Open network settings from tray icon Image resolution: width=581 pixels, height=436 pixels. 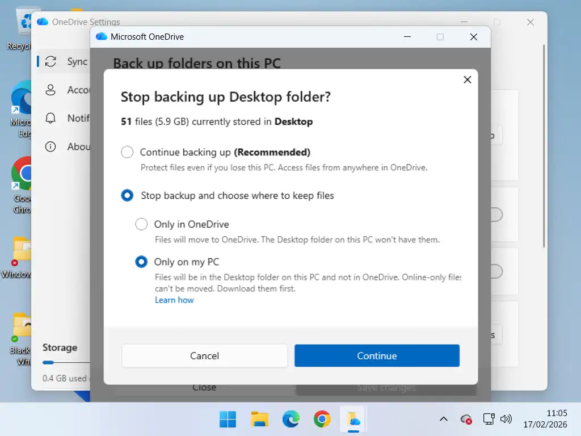(x=488, y=419)
